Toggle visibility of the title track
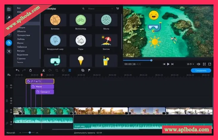Screen dimensions: 218x140 pyautogui.click(x=11, y=85)
